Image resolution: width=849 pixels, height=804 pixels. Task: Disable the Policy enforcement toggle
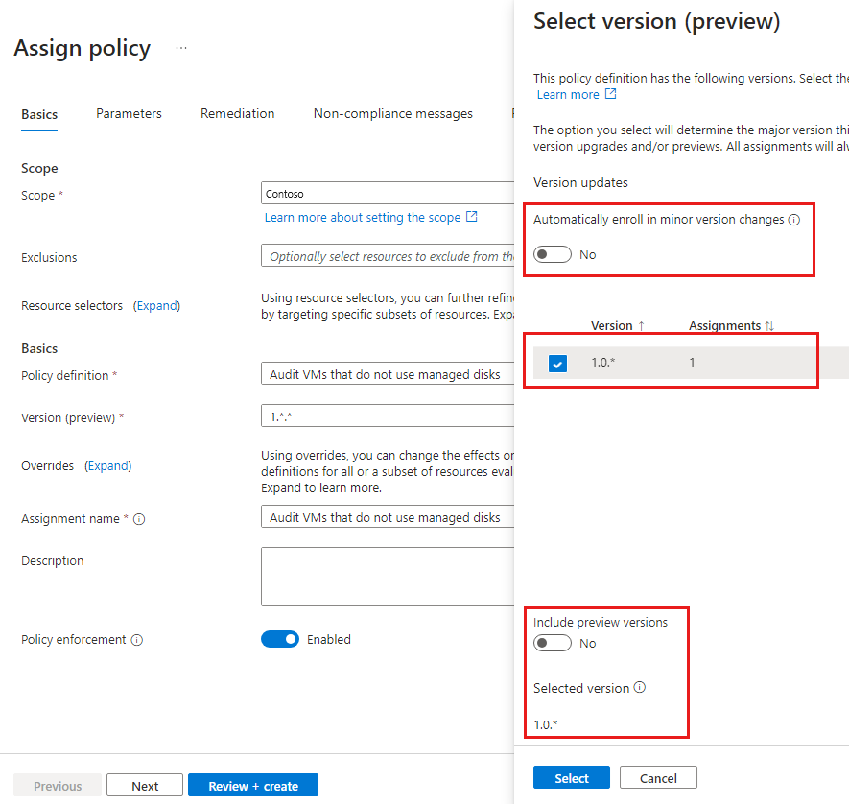280,639
